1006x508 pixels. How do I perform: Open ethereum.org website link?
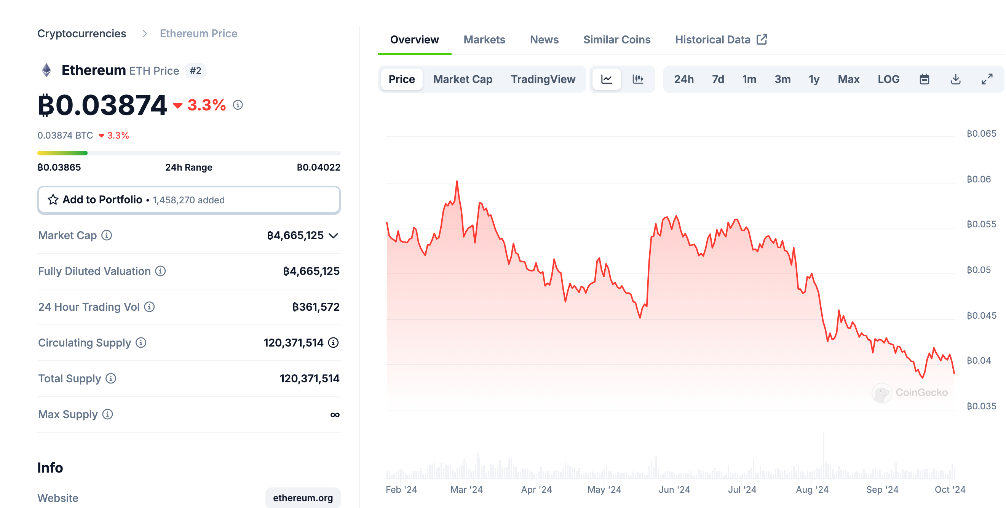303,497
